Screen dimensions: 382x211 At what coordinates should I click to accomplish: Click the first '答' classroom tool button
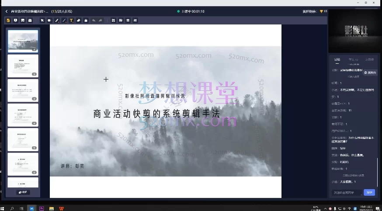click(x=113, y=21)
